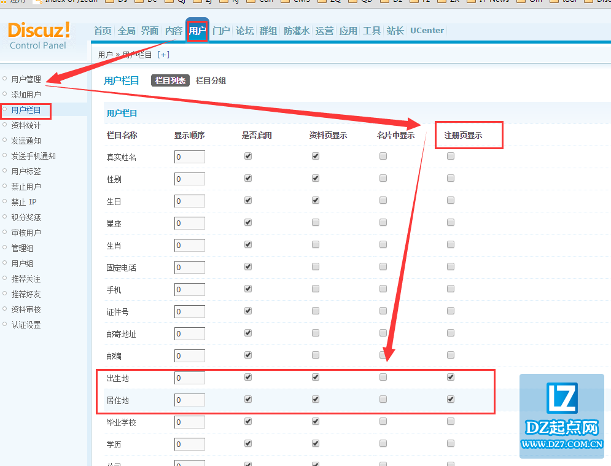611x466 pixels.
Task: Uncheck 注册页显示 for 出生地
Action: (451, 377)
